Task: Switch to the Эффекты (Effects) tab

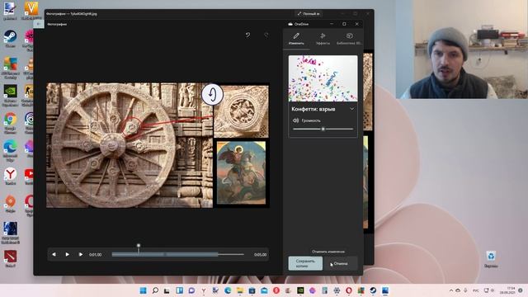Action: click(x=323, y=39)
